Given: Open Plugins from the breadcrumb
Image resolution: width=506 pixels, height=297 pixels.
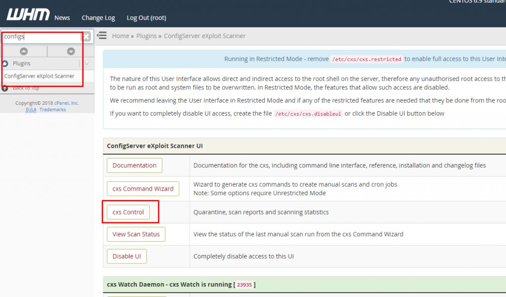Looking at the screenshot, I should tap(146, 36).
